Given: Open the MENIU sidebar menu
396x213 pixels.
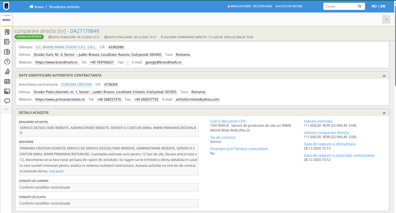Looking at the screenshot, I should point(6,19).
